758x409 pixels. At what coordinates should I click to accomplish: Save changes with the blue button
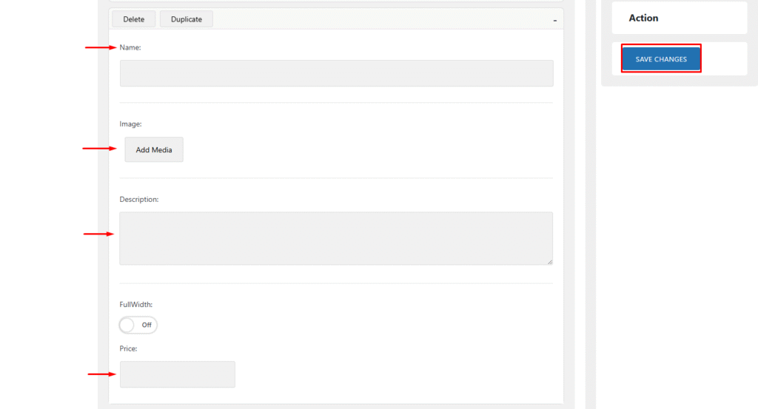click(x=661, y=59)
